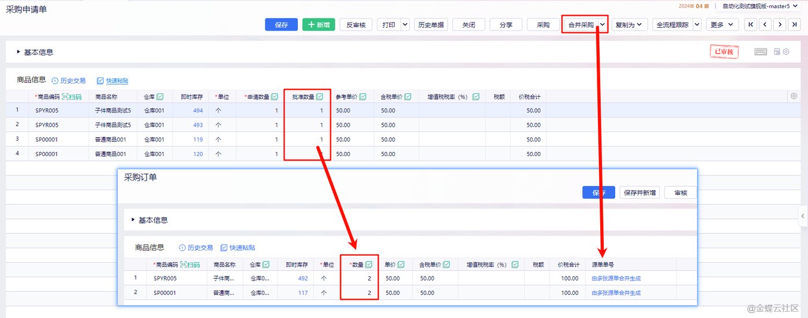
Task: Toggle 增值税税率 checkbox in purchase order
Action: [x=515, y=265]
